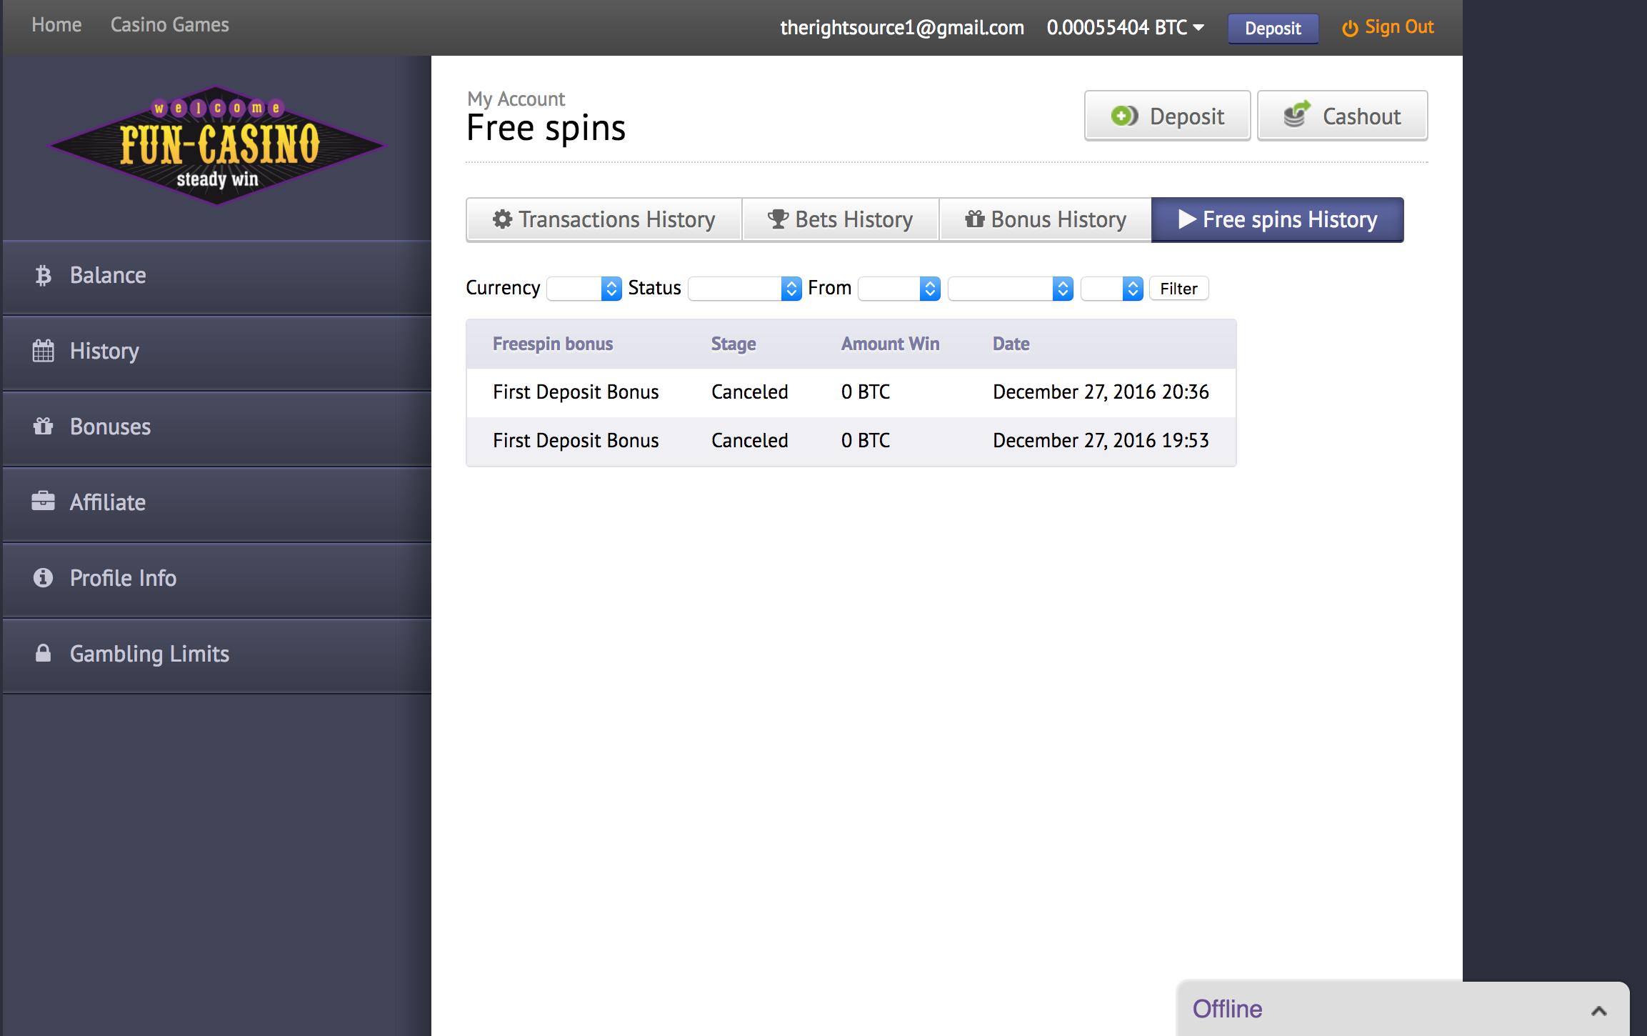The height and width of the screenshot is (1036, 1647).
Task: Click the info icon beside Profile Info
Action: pos(43,577)
